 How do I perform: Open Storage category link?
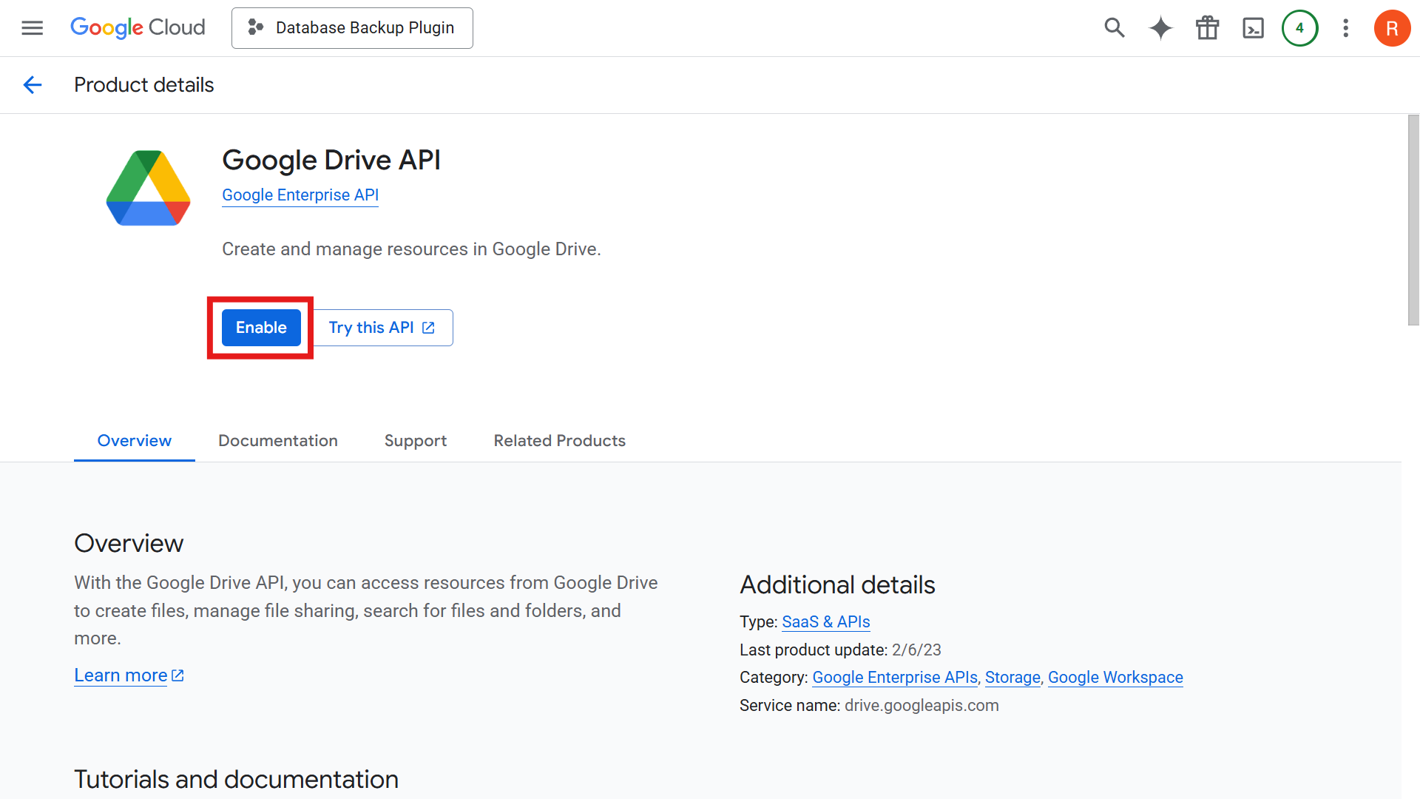(x=1012, y=678)
